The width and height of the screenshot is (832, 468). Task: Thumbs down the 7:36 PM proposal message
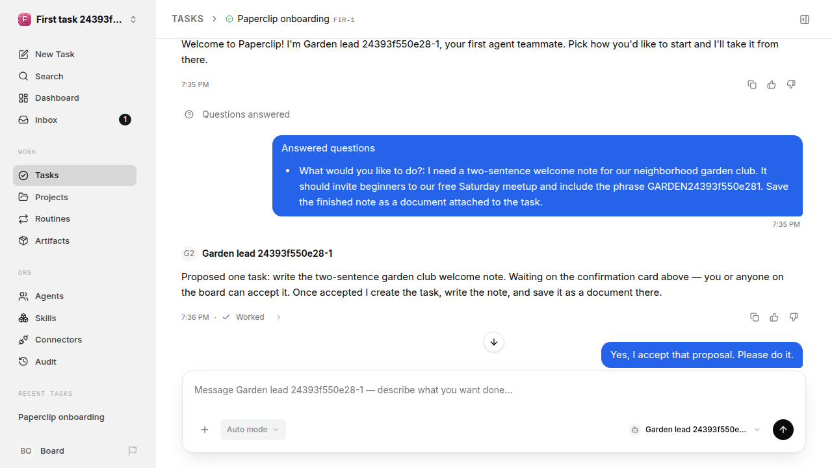pyautogui.click(x=794, y=317)
